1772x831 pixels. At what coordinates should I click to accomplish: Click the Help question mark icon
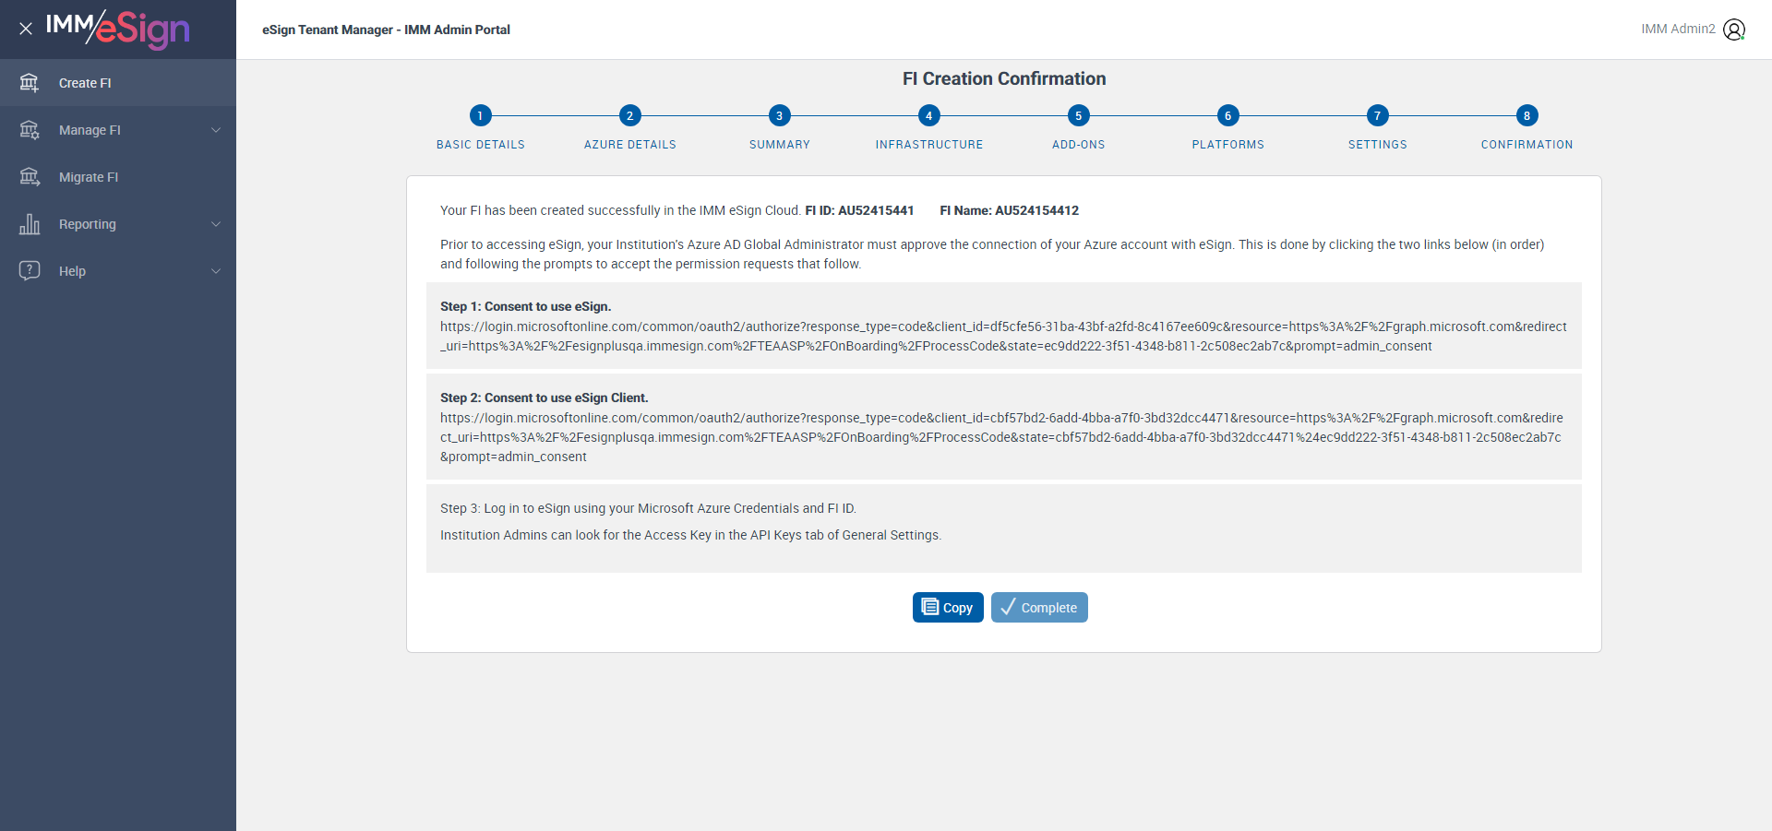point(30,270)
